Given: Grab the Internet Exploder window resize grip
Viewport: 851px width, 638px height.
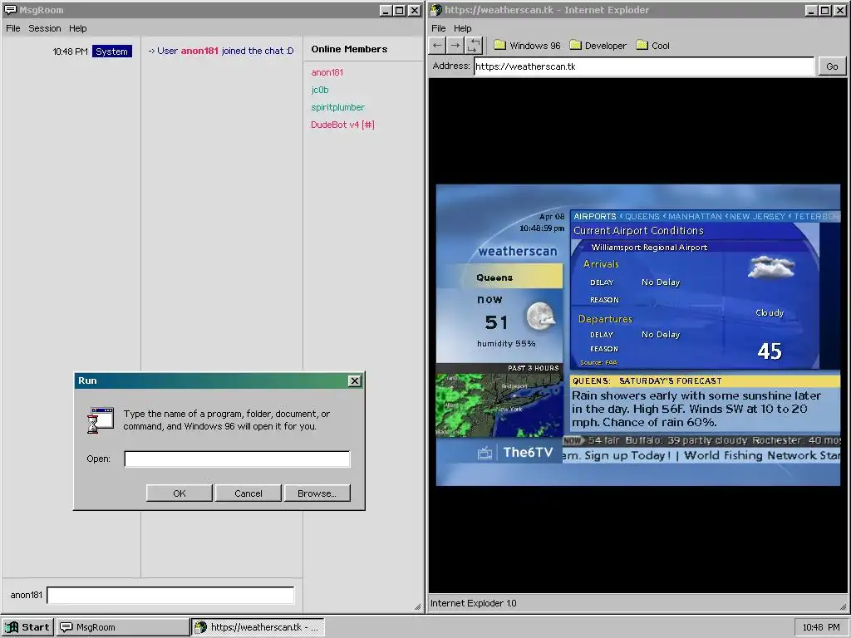Looking at the screenshot, I should 843,606.
